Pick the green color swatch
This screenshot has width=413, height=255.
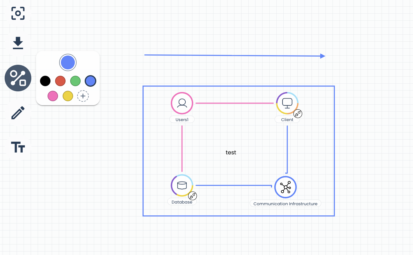click(75, 81)
